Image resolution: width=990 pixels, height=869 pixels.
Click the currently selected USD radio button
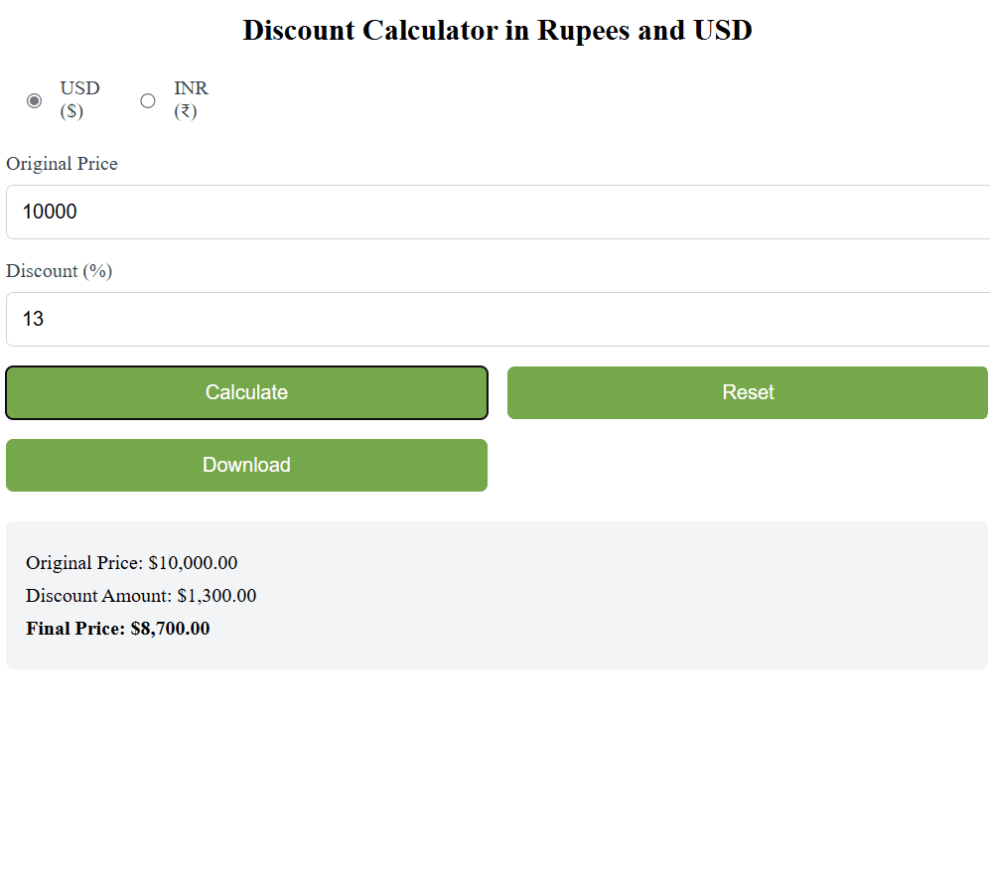click(34, 100)
